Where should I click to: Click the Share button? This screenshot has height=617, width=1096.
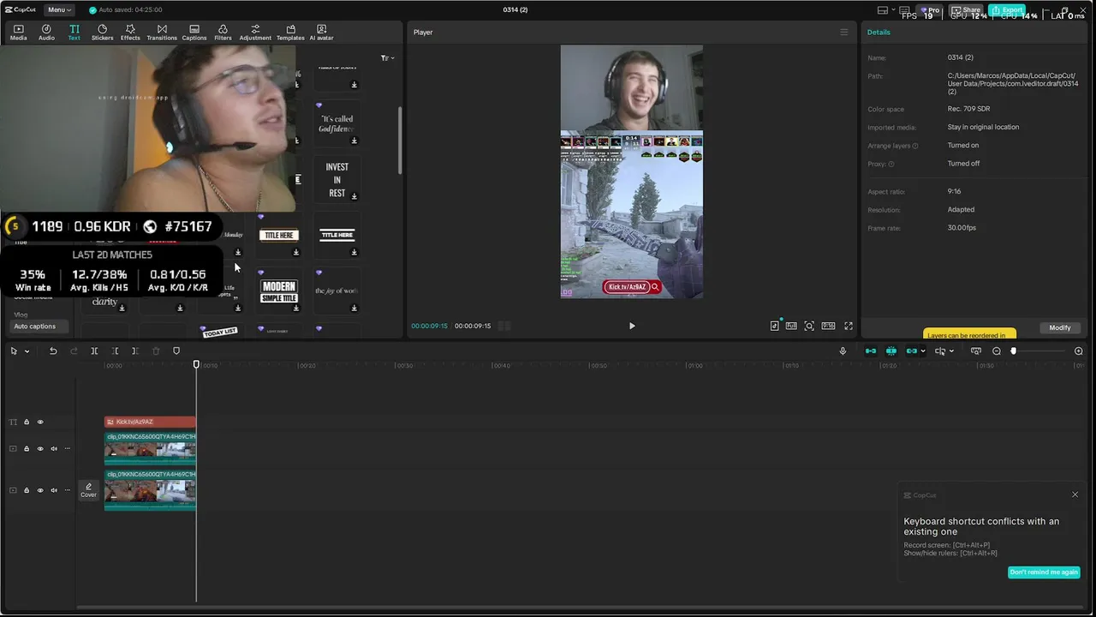(x=967, y=10)
